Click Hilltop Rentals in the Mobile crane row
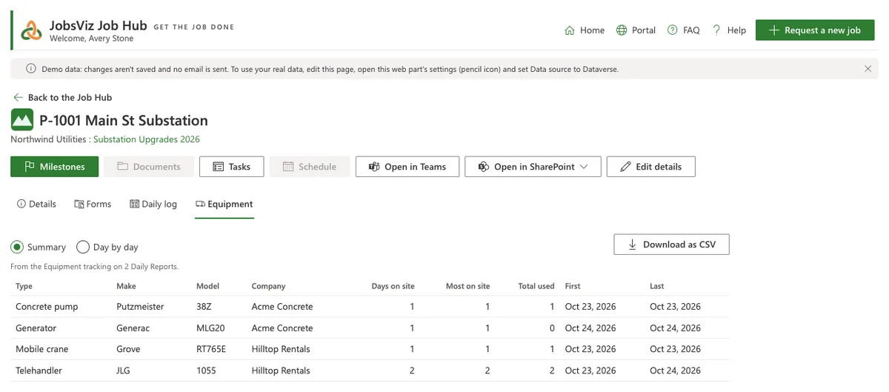Screen dimensions: 889x392 pos(281,349)
